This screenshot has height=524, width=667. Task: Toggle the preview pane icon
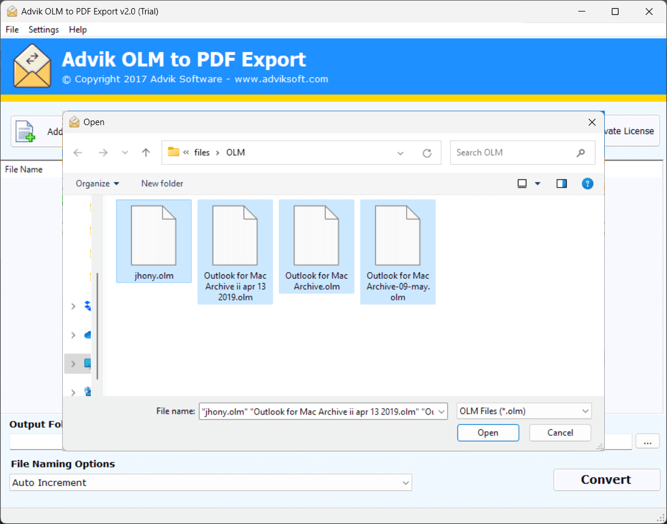562,183
